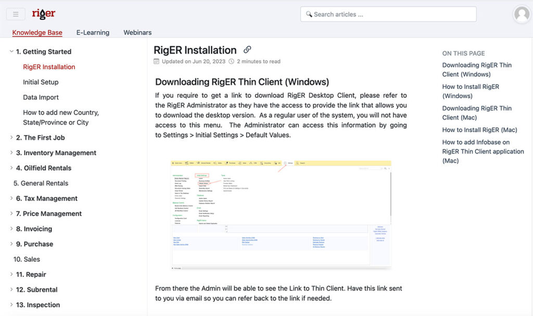Collapse the Getting Started section chevron
Screen dimensions: 533x316
tap(11, 52)
